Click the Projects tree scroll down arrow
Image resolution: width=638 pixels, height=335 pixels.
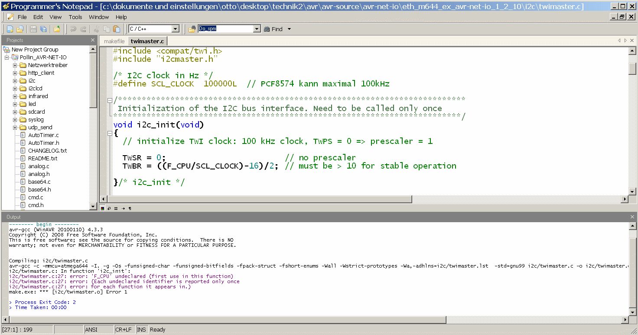click(93, 206)
